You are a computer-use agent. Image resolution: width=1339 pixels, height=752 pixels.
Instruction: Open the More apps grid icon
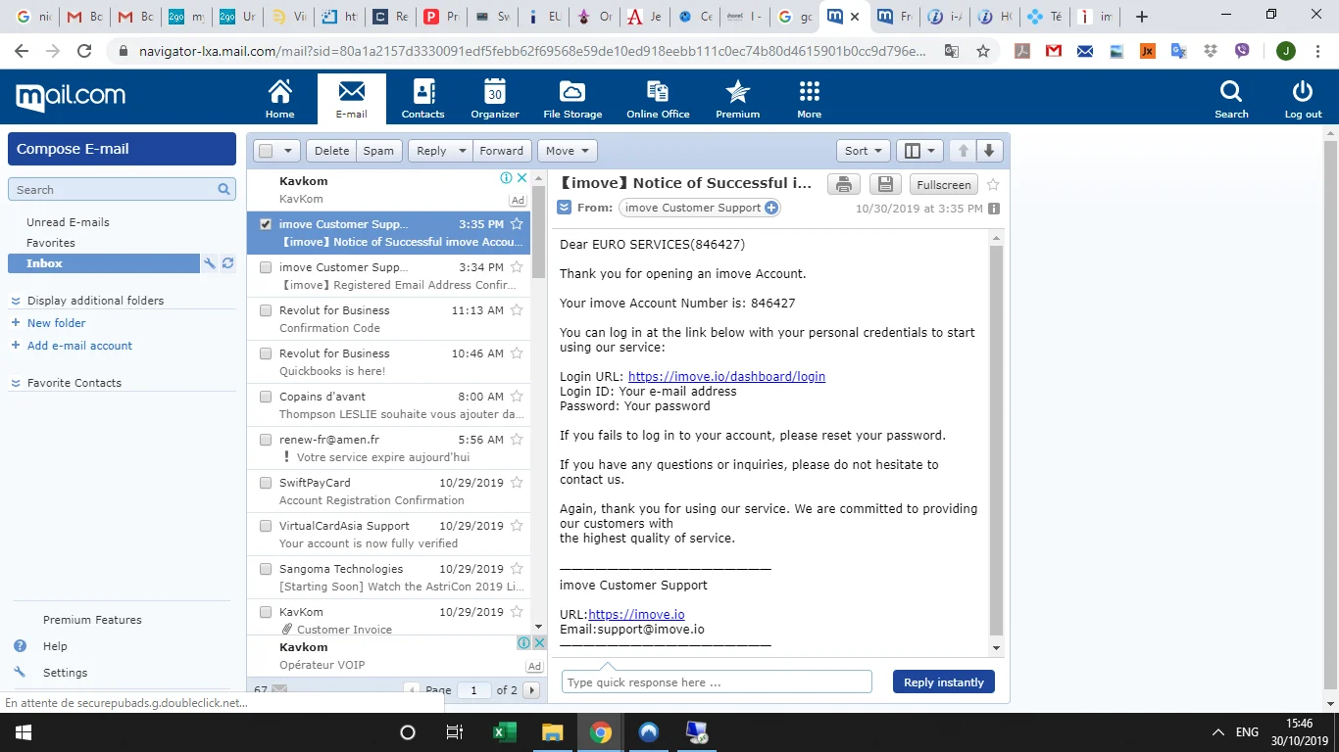pos(809,99)
